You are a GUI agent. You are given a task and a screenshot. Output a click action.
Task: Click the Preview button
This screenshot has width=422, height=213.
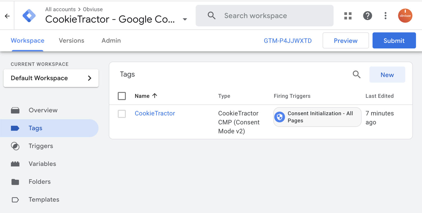click(345, 41)
